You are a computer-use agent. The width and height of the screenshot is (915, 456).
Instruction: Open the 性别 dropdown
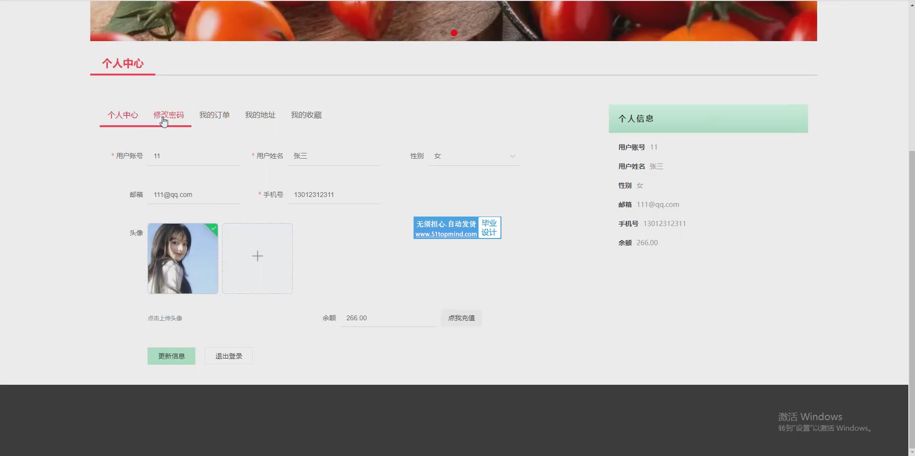click(x=475, y=156)
